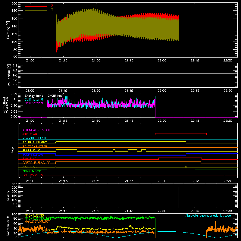This screenshot has width=241, height=241.
Task: Click the 'Pointing' y-axis title
Action: pyautogui.click(x=8, y=30)
